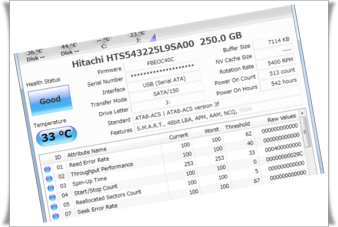Select the Read Error Rate row
The width and height of the screenshot is (338, 227).
click(x=171, y=147)
